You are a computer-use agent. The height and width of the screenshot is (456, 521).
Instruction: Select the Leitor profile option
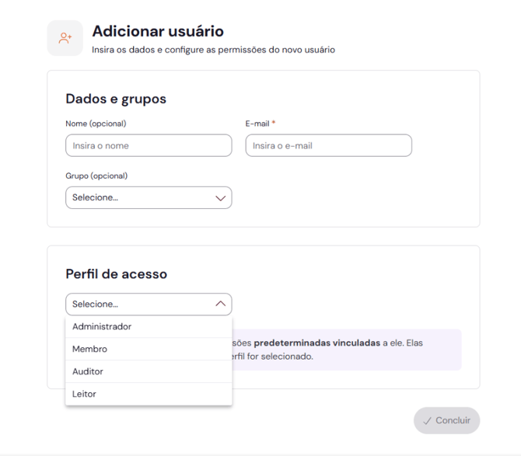[84, 395]
